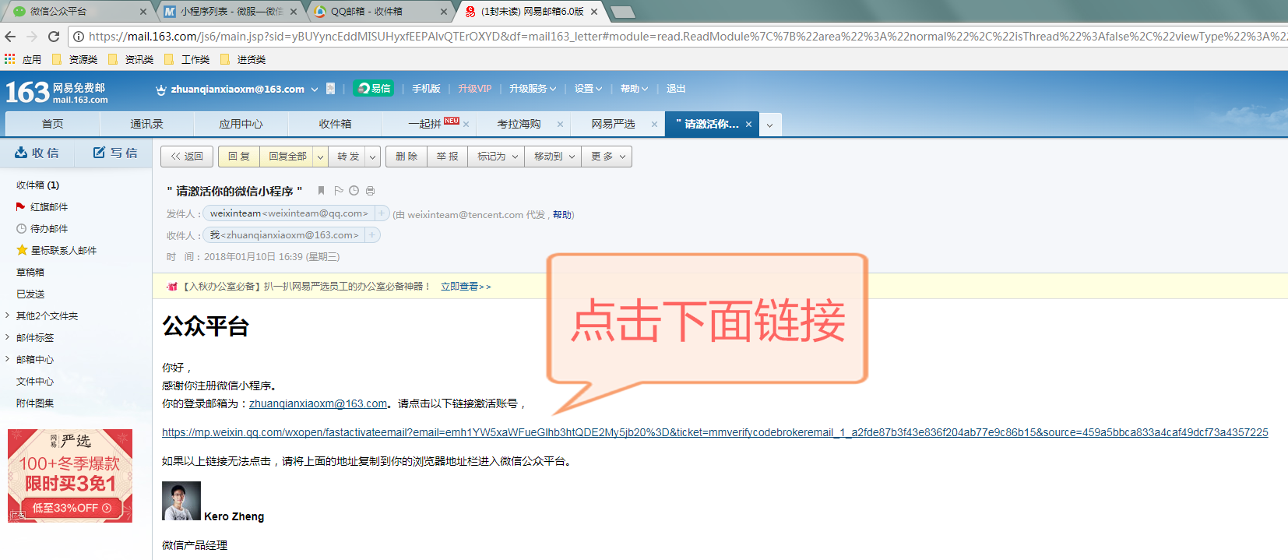Image resolution: width=1288 pixels, height=560 pixels.
Task: Print the email using the printer icon
Action: tap(370, 191)
